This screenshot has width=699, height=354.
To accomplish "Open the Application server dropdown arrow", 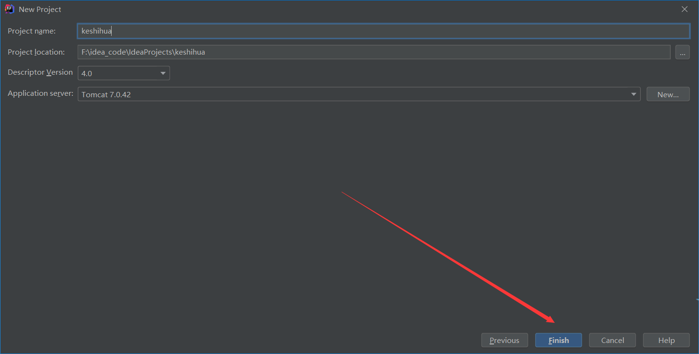I will 633,94.
